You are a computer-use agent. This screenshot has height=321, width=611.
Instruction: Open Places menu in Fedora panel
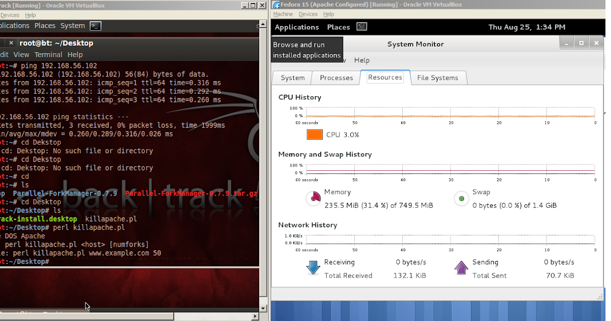coord(339,27)
